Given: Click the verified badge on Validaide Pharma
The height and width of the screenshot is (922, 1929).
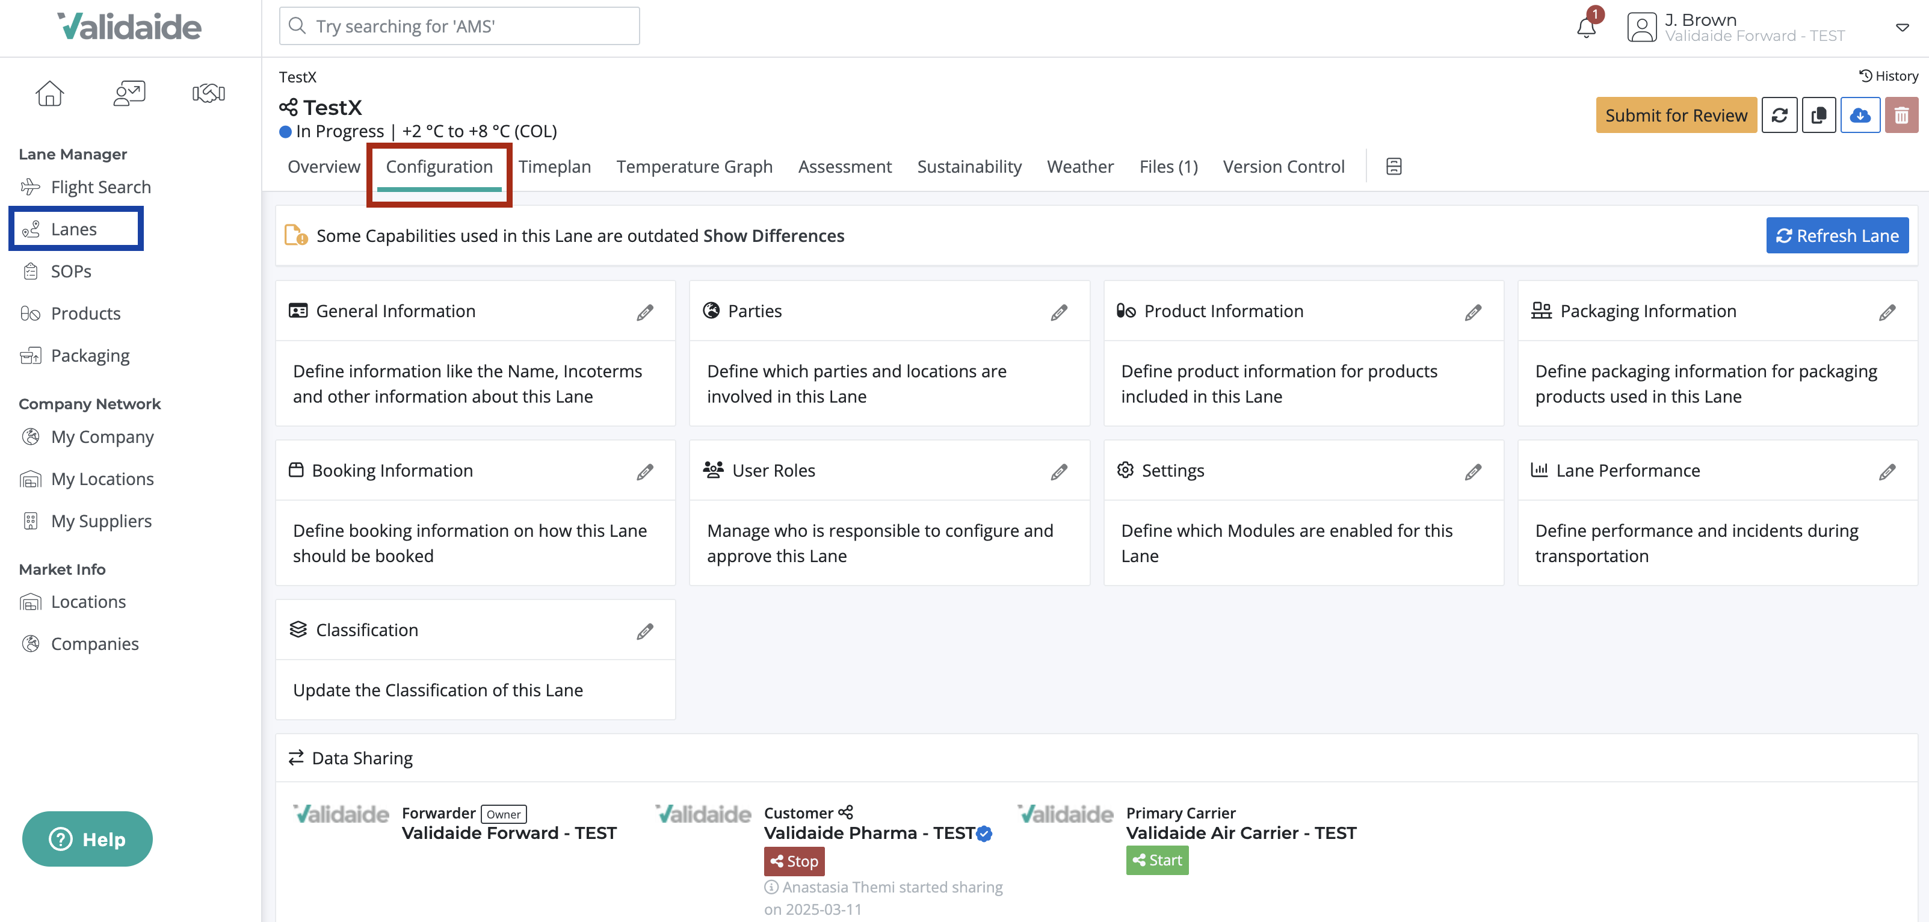Looking at the screenshot, I should pos(985,834).
